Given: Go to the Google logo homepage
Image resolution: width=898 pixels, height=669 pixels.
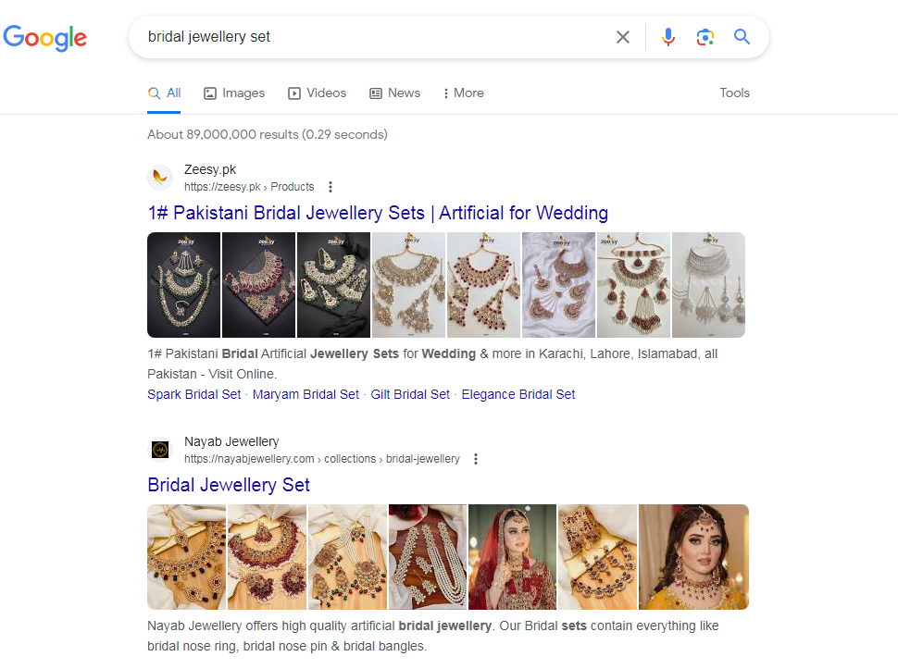Looking at the screenshot, I should click(44, 37).
